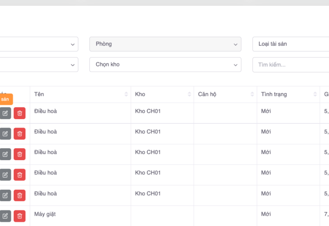
Task: Open the Loại tài sản dropdown
Action: (290, 44)
